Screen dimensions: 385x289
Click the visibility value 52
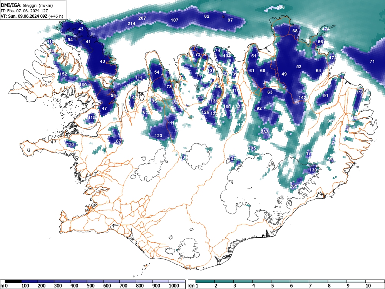coord(299,67)
